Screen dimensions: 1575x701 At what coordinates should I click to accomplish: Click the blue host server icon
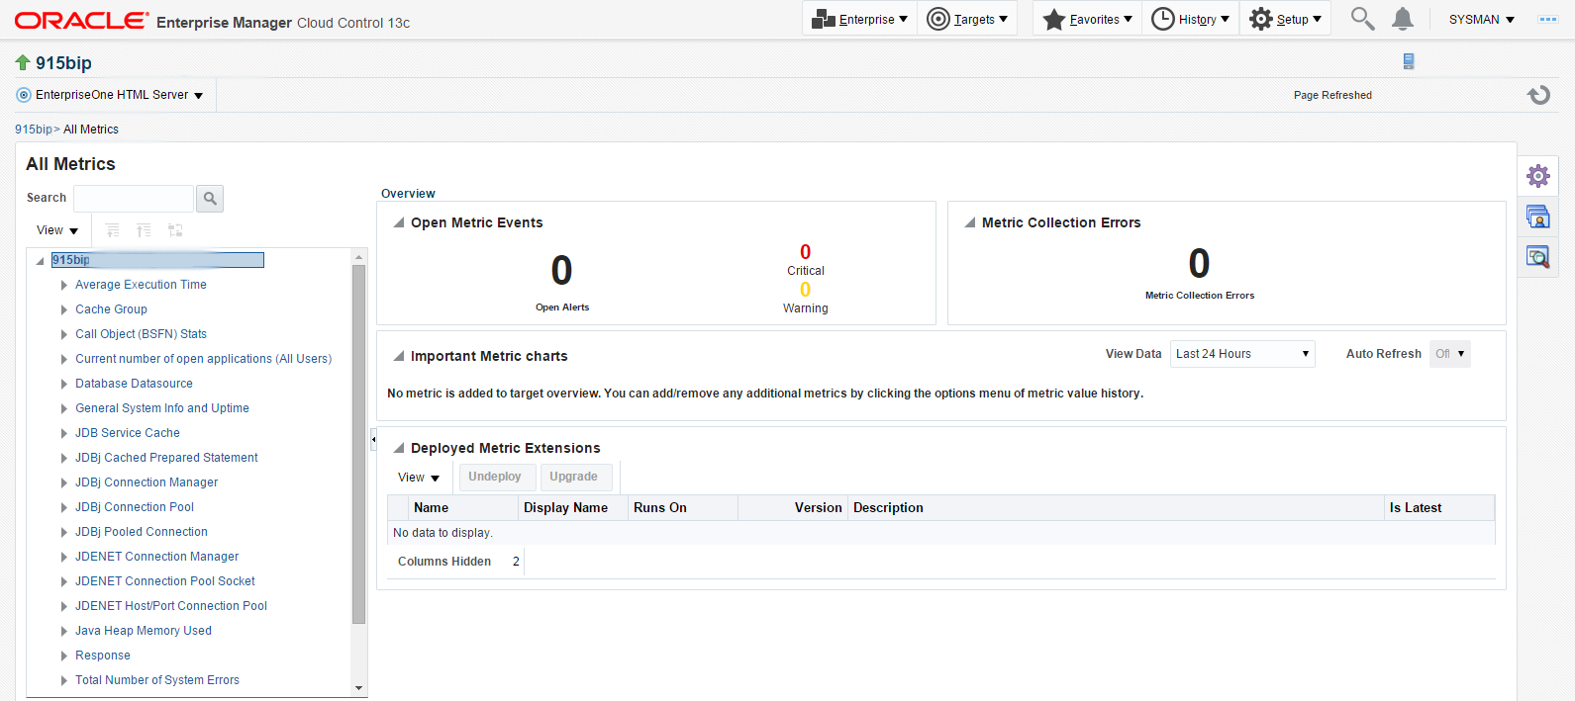pyautogui.click(x=1408, y=61)
